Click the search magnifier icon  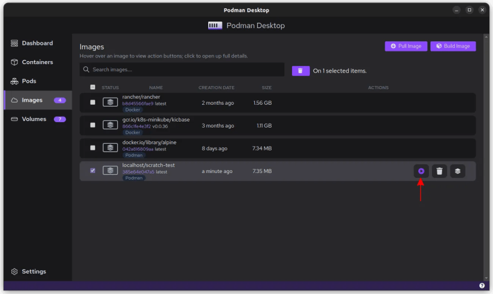(x=86, y=69)
